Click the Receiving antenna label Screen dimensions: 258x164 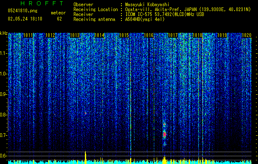point(94,19)
